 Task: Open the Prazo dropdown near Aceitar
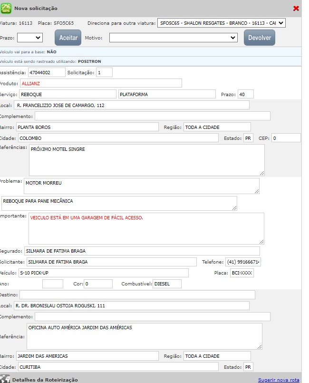(30, 38)
